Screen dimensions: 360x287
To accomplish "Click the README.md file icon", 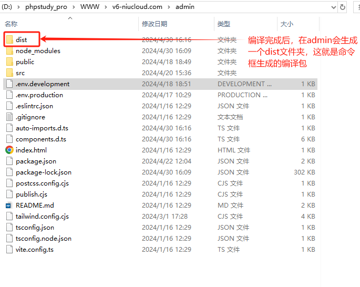I will [x=9, y=206].
